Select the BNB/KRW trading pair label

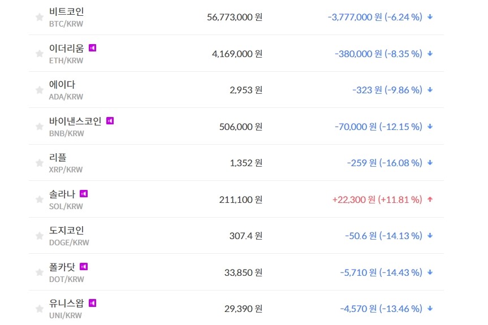(x=67, y=133)
